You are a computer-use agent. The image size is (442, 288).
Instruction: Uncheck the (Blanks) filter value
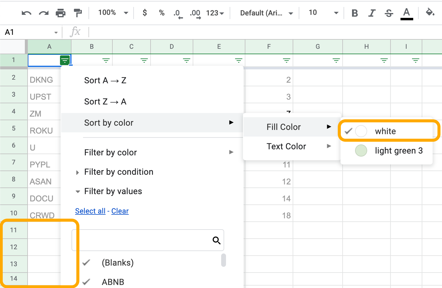pos(86,263)
